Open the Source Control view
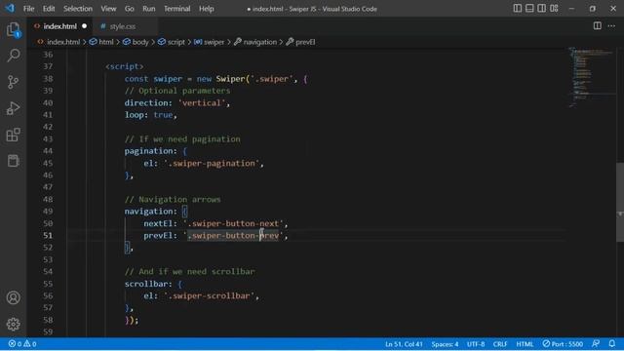The image size is (624, 351). coord(13,82)
